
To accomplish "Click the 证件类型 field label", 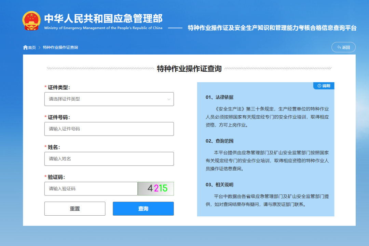I will coord(59,87).
